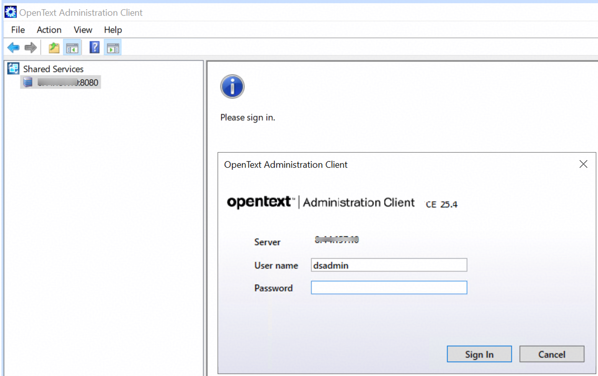The width and height of the screenshot is (598, 376).
Task: Open the Help menu
Action: coord(113,30)
